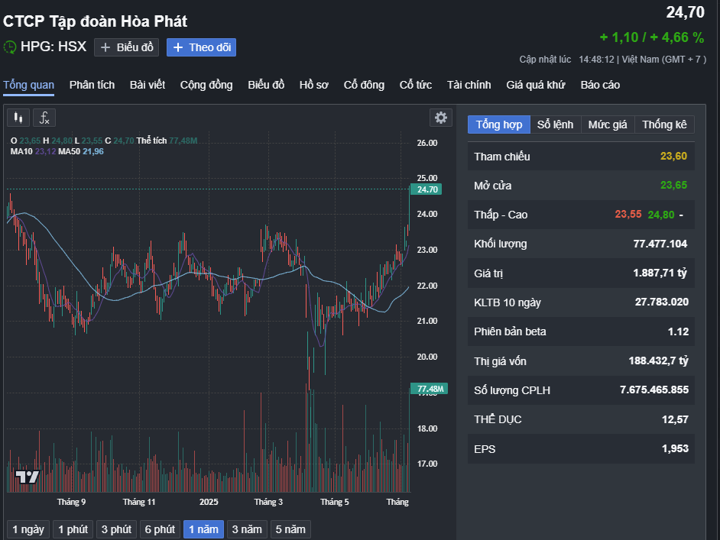Open the Giá quá khứ tab
Screen dimensions: 720x540
coord(535,85)
